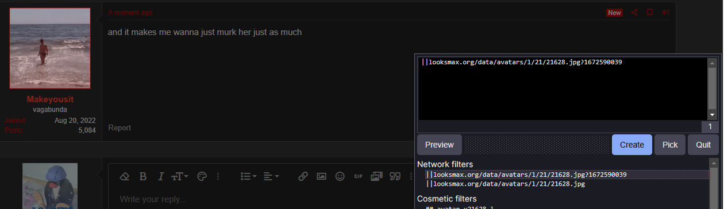Click the filter editor scroll down arrow
Screen dimensions: 724x209
pos(713,115)
